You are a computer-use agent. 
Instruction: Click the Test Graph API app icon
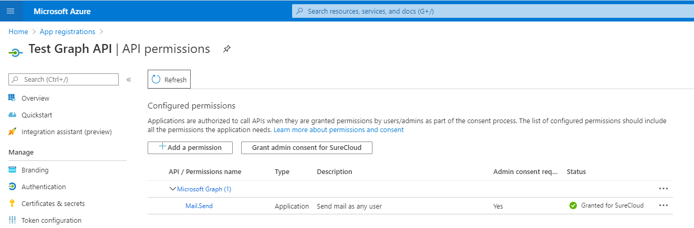click(x=16, y=52)
